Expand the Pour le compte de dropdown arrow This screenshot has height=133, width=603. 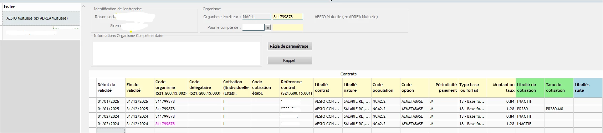[x=268, y=27]
